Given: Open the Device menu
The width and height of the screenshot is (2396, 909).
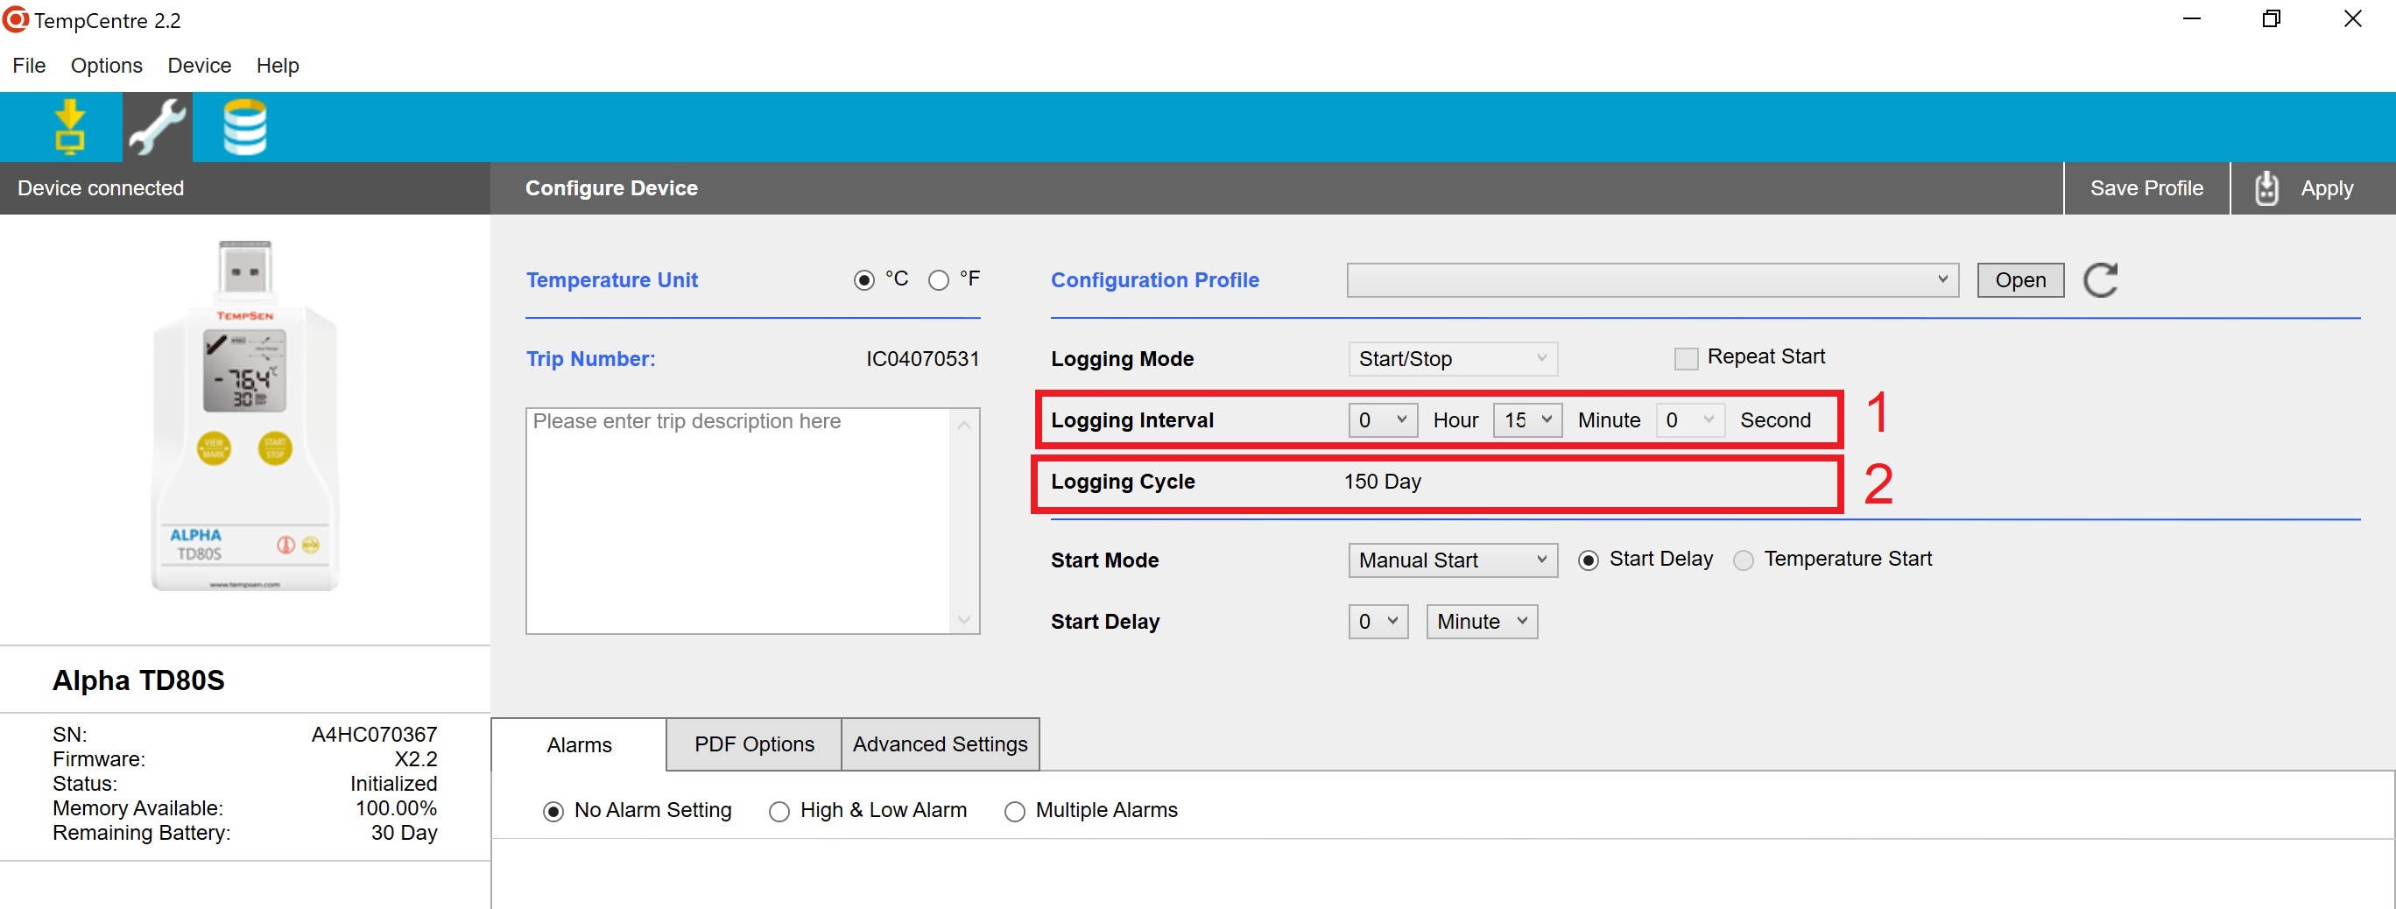Looking at the screenshot, I should tap(199, 65).
